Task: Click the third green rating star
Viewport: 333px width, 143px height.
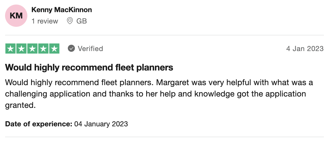Action: [32, 49]
